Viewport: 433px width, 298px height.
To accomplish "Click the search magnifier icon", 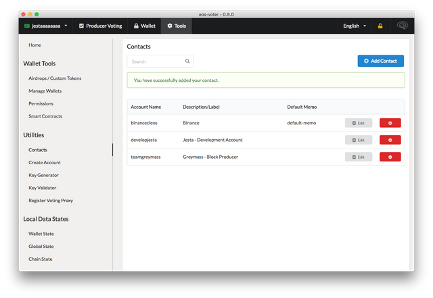I will click(x=187, y=61).
